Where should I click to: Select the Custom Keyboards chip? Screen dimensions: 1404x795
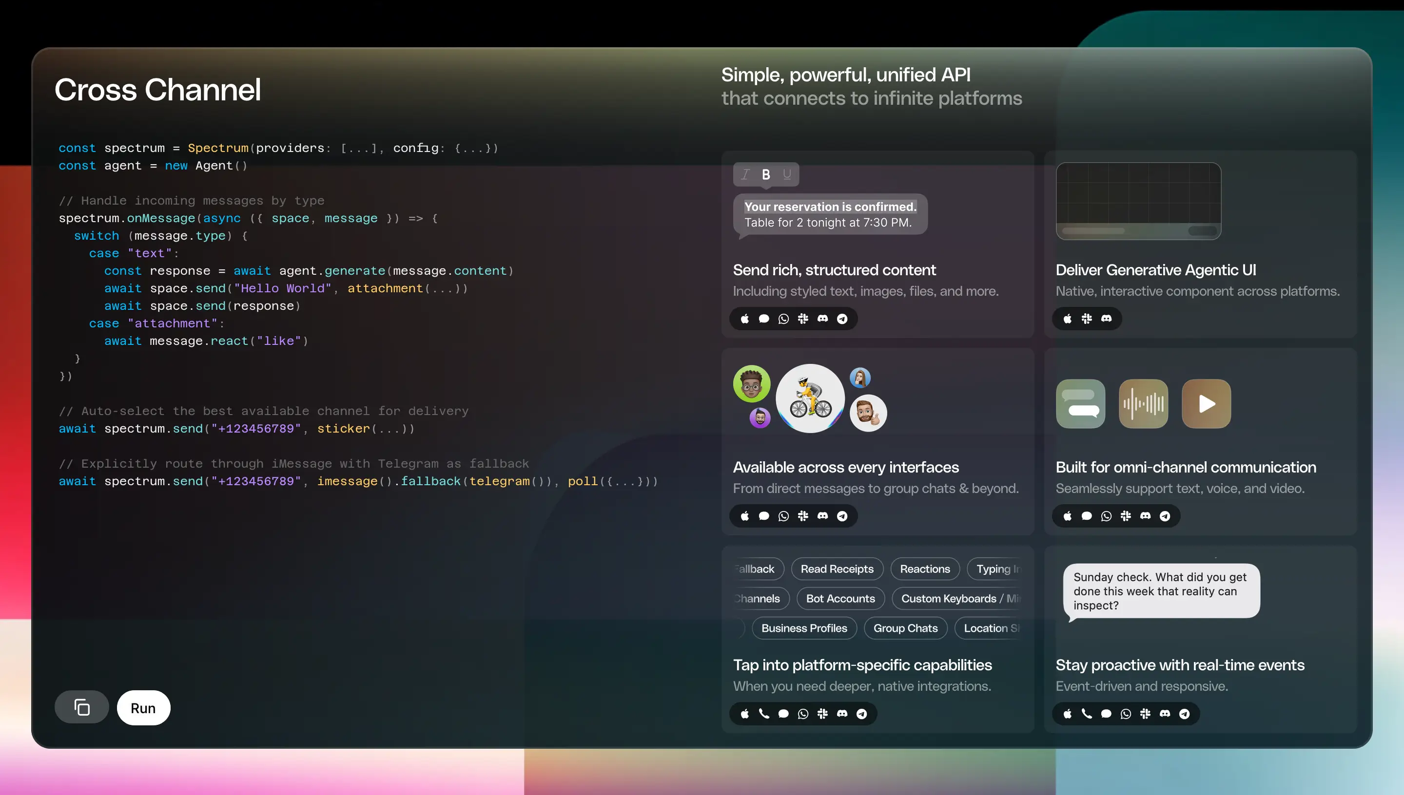[956, 598]
